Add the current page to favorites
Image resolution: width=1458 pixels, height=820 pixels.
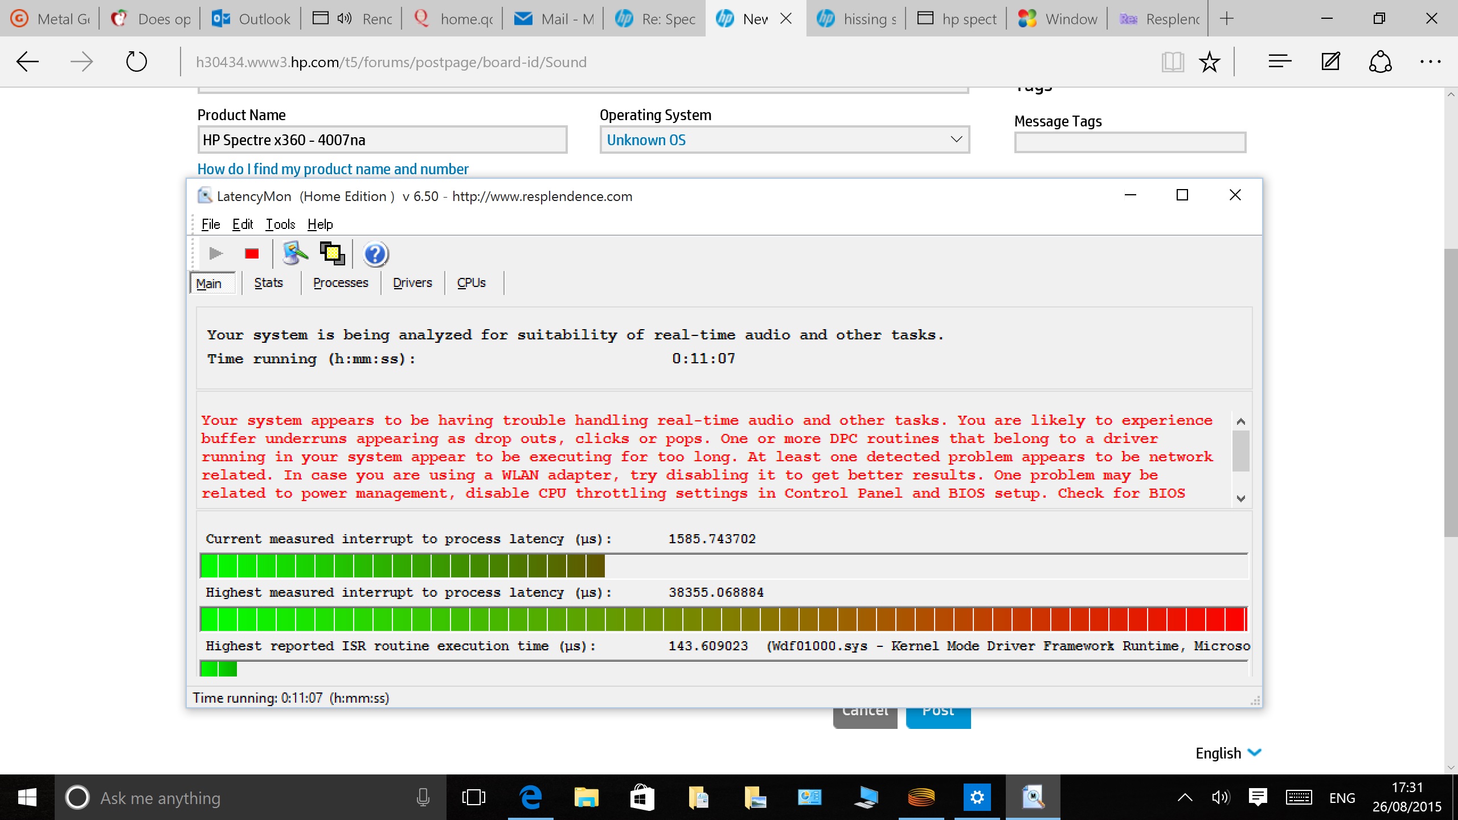click(1210, 61)
